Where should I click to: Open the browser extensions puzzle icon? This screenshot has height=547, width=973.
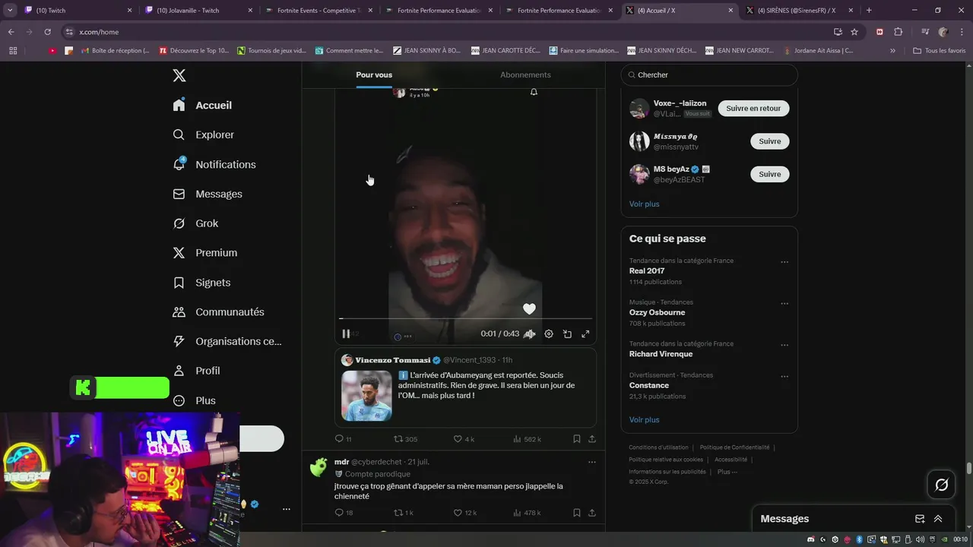[x=898, y=32]
